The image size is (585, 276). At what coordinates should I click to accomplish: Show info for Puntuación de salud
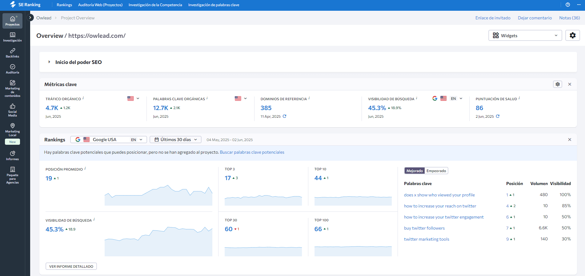point(519,98)
